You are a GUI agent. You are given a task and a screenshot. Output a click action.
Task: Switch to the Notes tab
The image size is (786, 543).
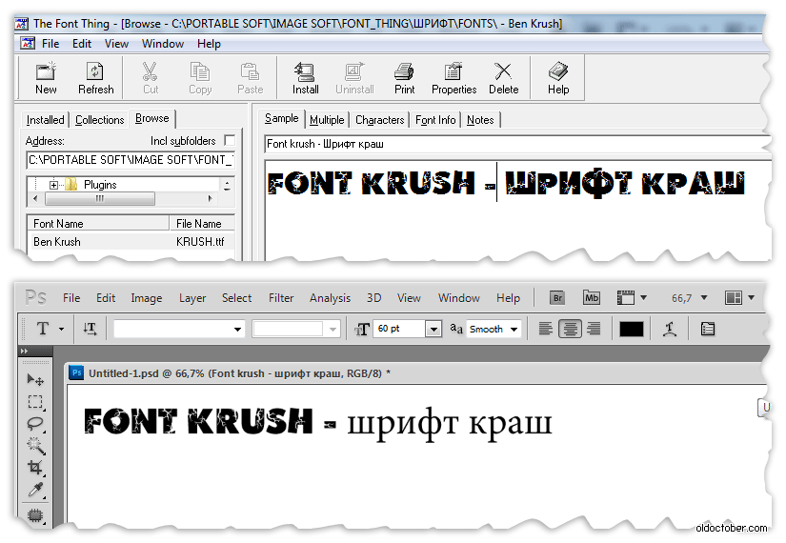(x=480, y=120)
